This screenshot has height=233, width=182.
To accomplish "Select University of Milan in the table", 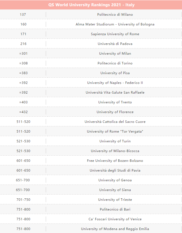I will click(115, 54).
